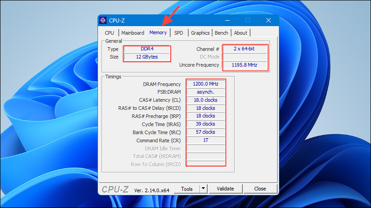Click the Cycle Time (tRAS) label

pos(161,124)
